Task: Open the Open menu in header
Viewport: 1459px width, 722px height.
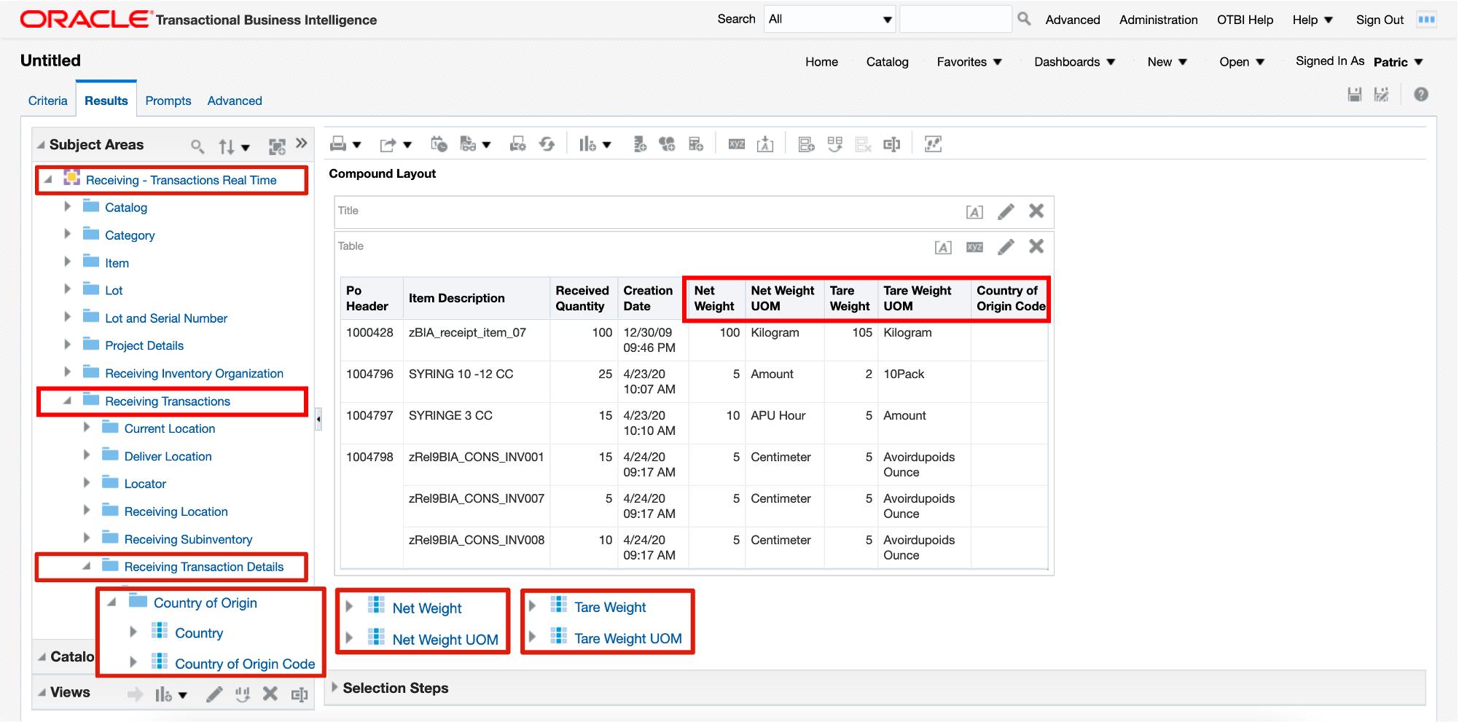Action: coord(1242,62)
